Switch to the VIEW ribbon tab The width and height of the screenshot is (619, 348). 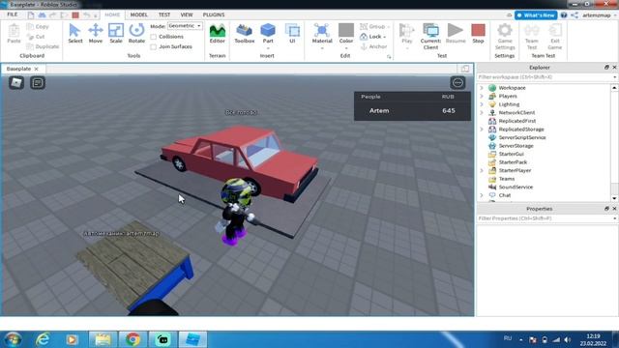(x=187, y=14)
